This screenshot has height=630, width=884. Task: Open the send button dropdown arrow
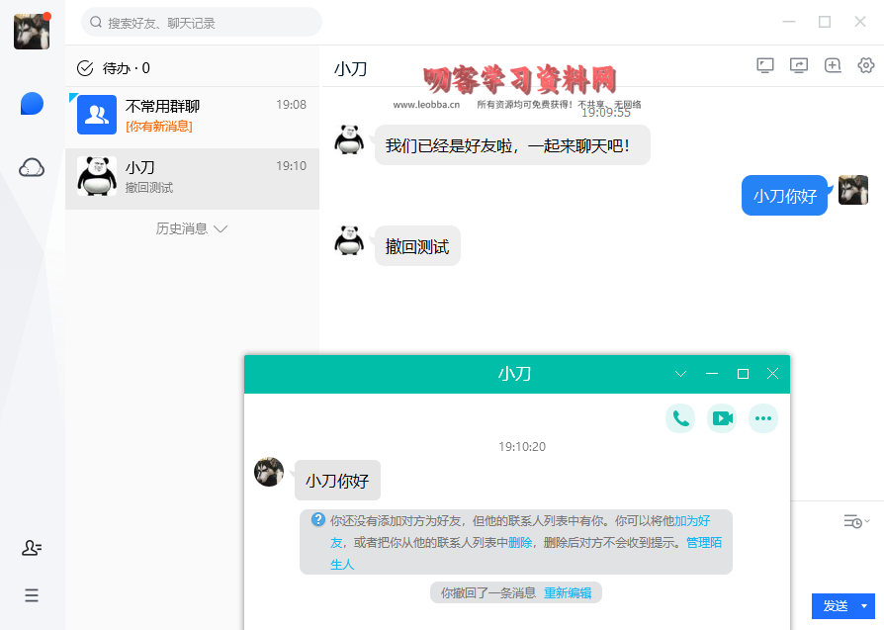(x=866, y=605)
